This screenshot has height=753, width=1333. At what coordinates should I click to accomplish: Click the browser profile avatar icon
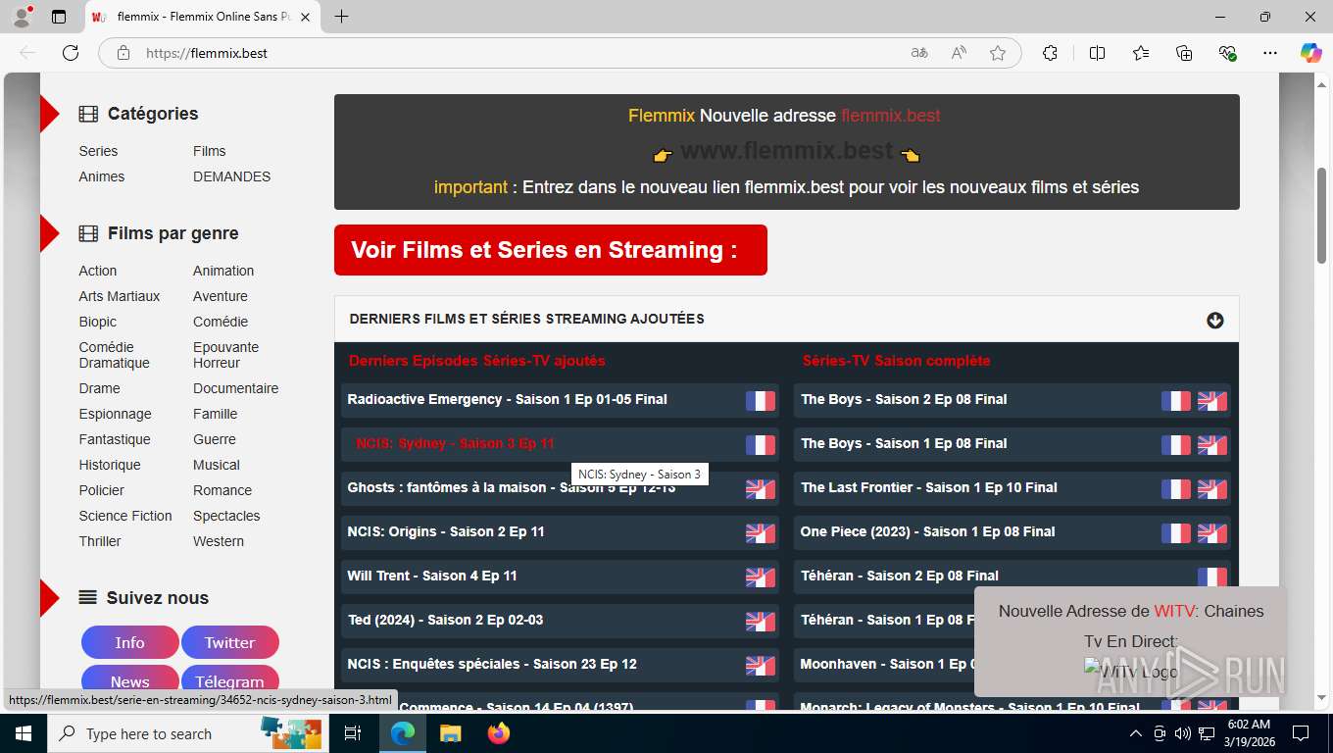[x=23, y=17]
